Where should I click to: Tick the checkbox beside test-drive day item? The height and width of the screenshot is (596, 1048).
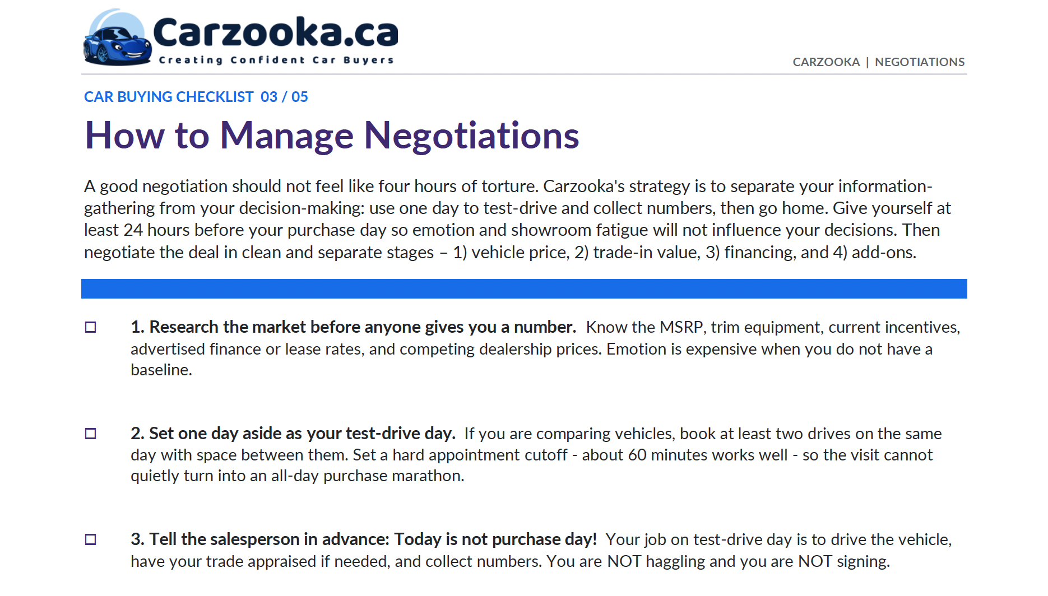(90, 434)
